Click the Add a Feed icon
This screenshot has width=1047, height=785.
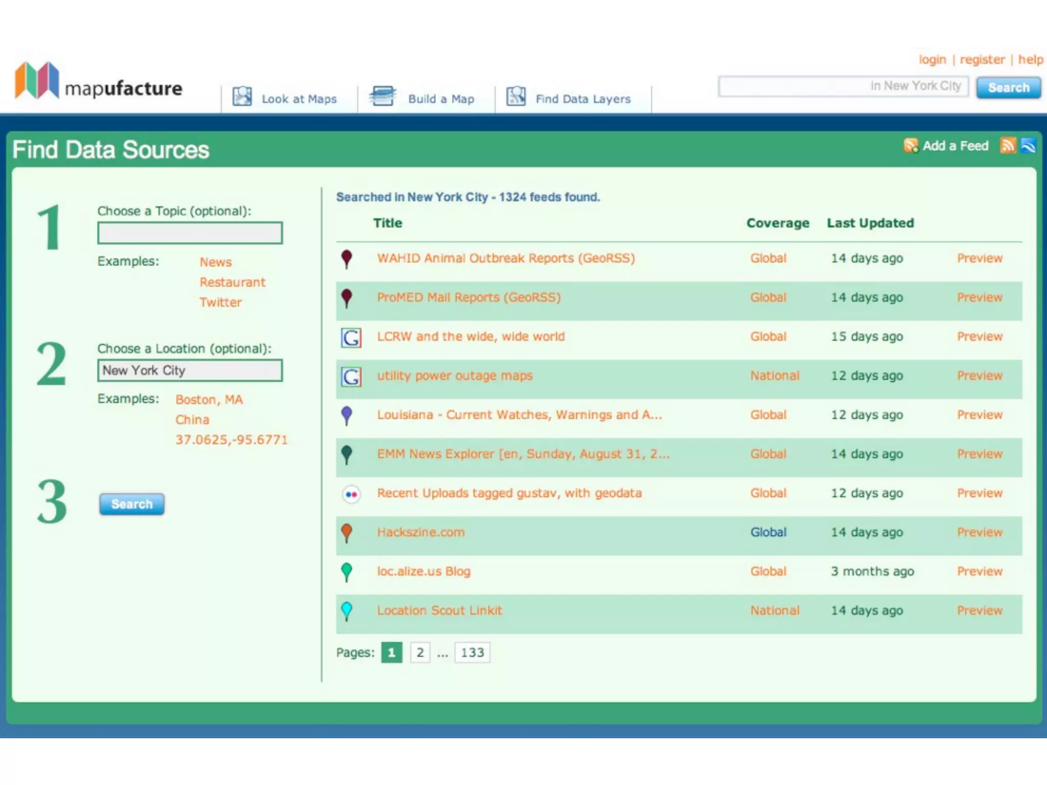911,146
